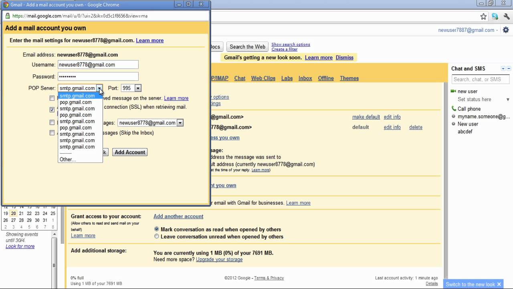Switch to the Offline tab
513x289 pixels.
[x=326, y=78]
